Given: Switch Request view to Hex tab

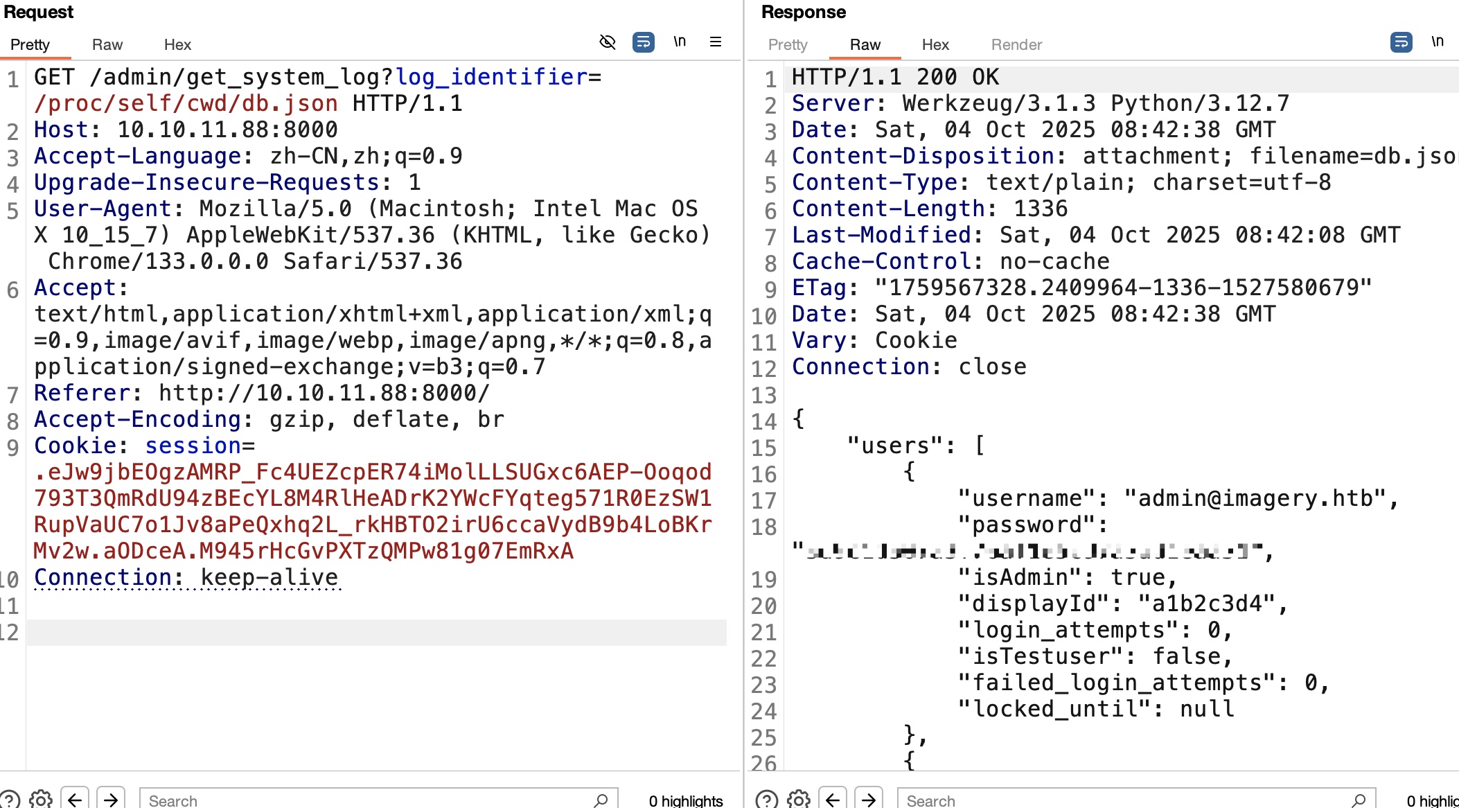Looking at the screenshot, I should (177, 44).
